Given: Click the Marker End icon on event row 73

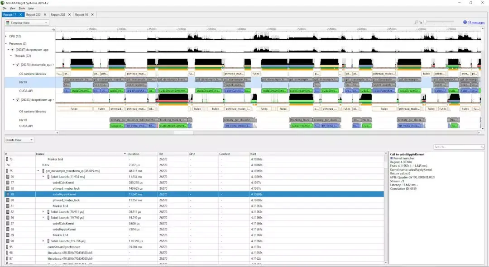Looking at the screenshot, I should click(8, 159).
